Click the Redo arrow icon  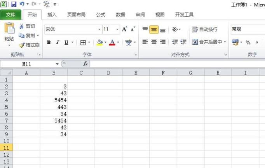point(34,4)
